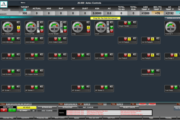Start Aux Pump B
This screenshot has height=120, width=180.
153,55
